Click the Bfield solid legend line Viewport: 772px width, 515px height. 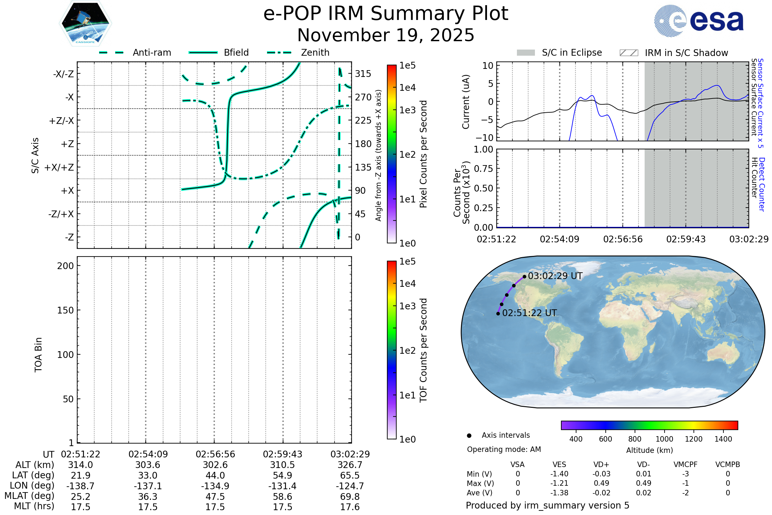(203, 52)
